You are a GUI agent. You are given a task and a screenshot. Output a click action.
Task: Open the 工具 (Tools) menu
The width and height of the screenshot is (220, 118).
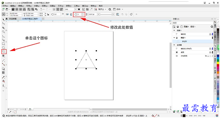pyautogui.click(x=77, y=6)
